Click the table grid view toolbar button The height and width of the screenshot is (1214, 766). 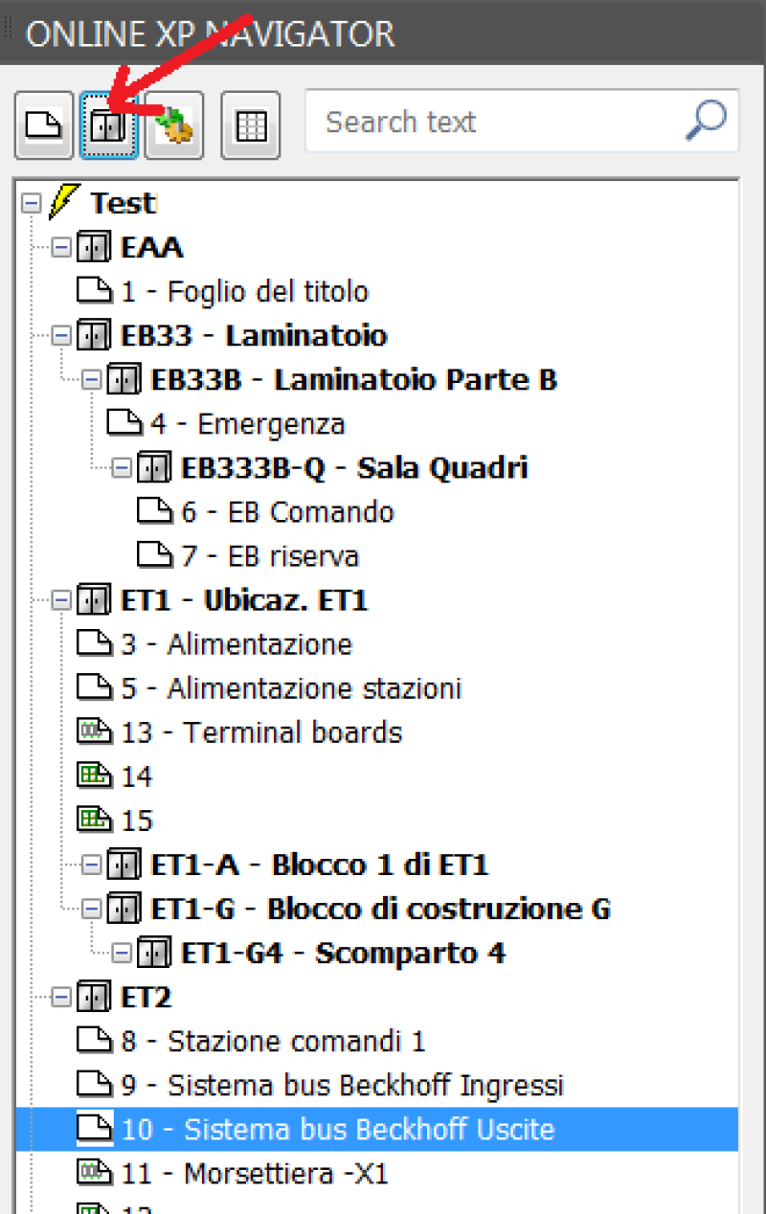coord(251,124)
